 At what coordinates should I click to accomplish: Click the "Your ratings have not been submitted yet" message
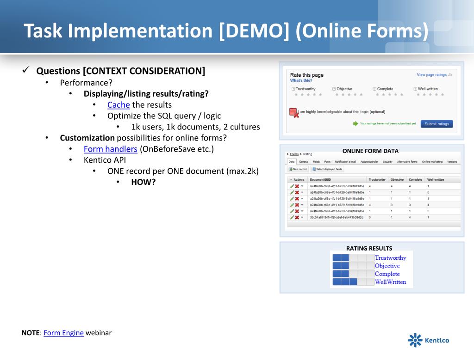(388, 123)
